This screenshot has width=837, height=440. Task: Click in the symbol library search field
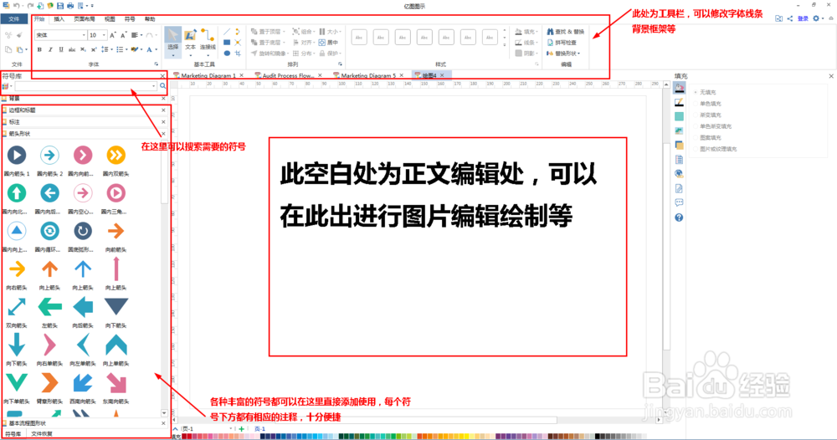click(x=85, y=86)
